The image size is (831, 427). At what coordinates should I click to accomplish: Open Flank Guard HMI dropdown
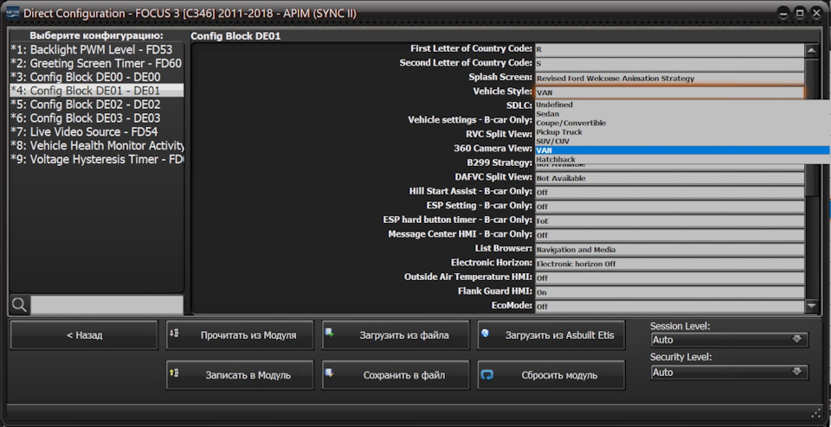pos(670,293)
